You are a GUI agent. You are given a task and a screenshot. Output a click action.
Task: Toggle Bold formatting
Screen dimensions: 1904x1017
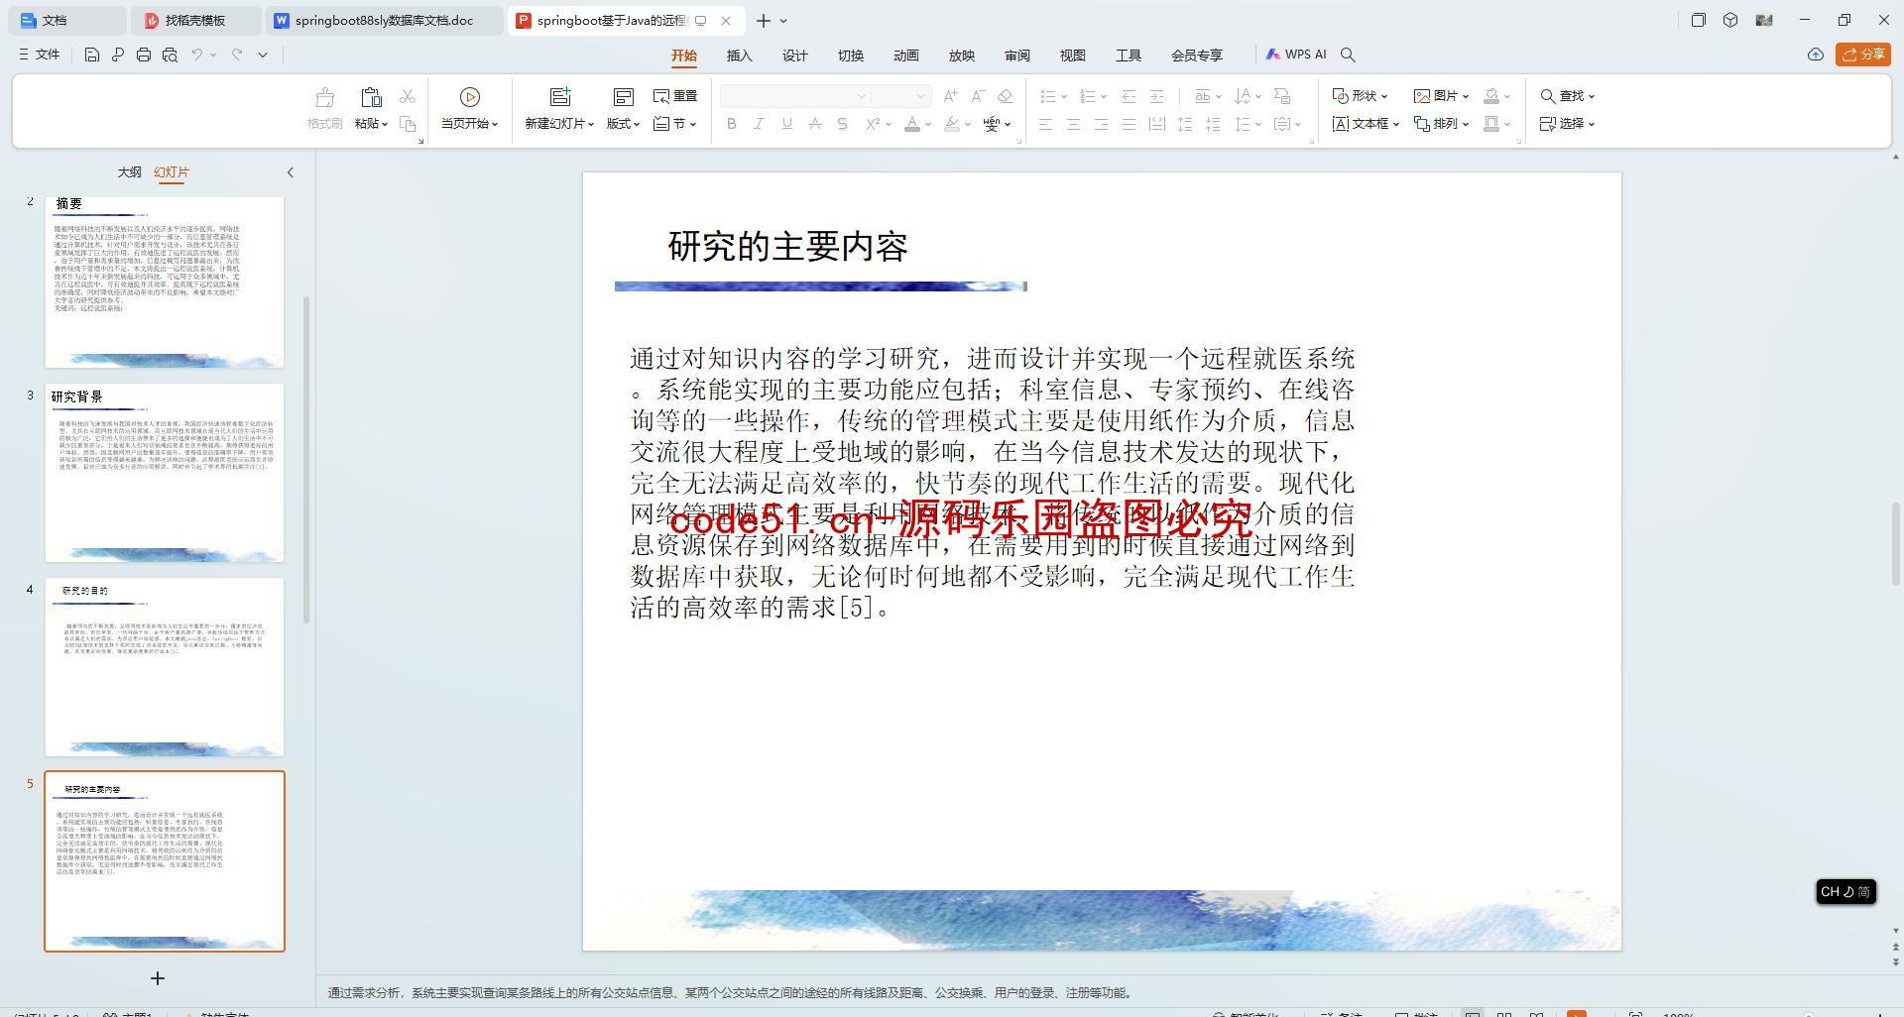coord(732,124)
